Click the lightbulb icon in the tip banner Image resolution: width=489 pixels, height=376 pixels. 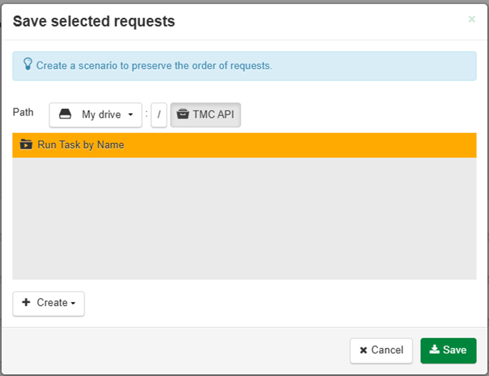point(28,64)
